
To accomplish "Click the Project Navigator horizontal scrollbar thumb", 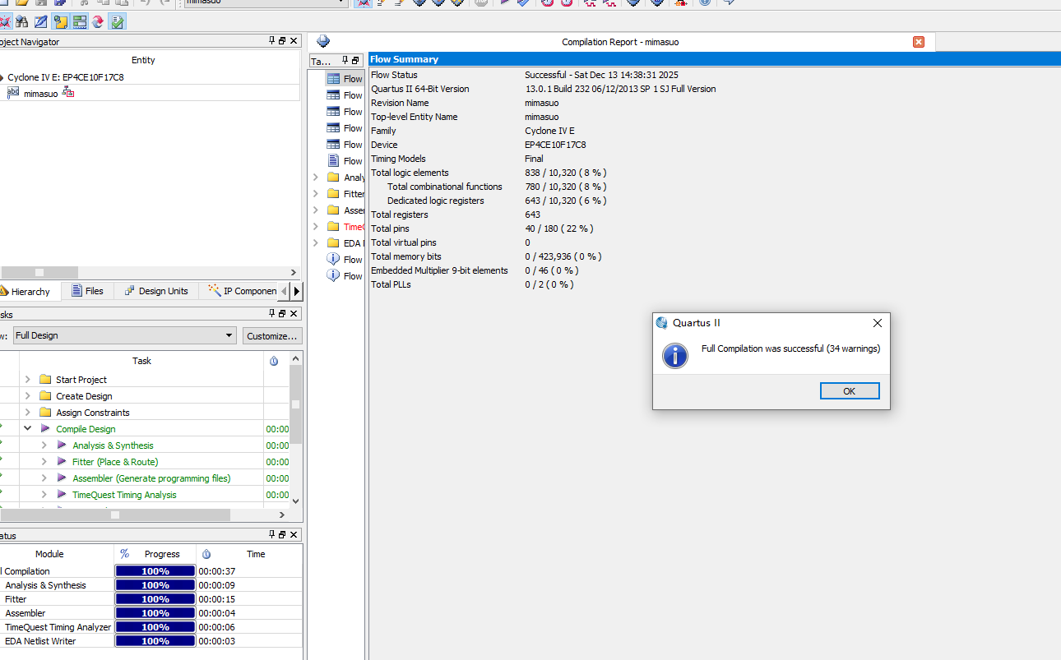I will point(39,272).
